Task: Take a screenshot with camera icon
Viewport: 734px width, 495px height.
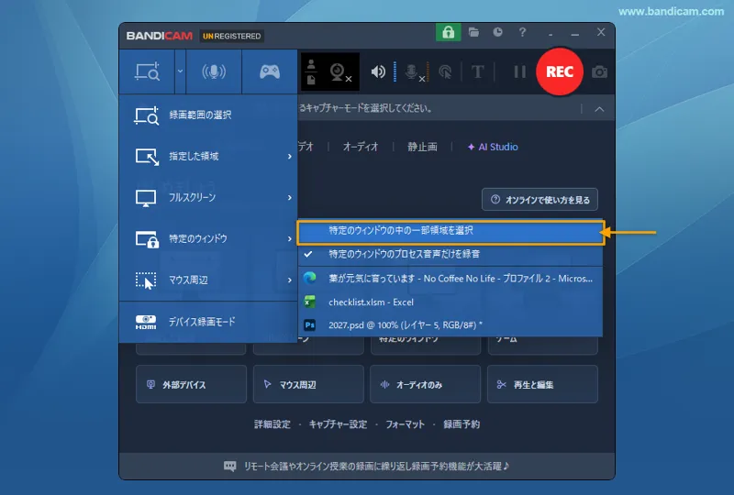Action: tap(600, 72)
